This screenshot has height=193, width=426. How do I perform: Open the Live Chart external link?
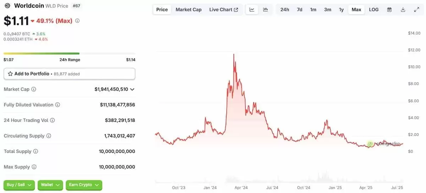point(224,10)
